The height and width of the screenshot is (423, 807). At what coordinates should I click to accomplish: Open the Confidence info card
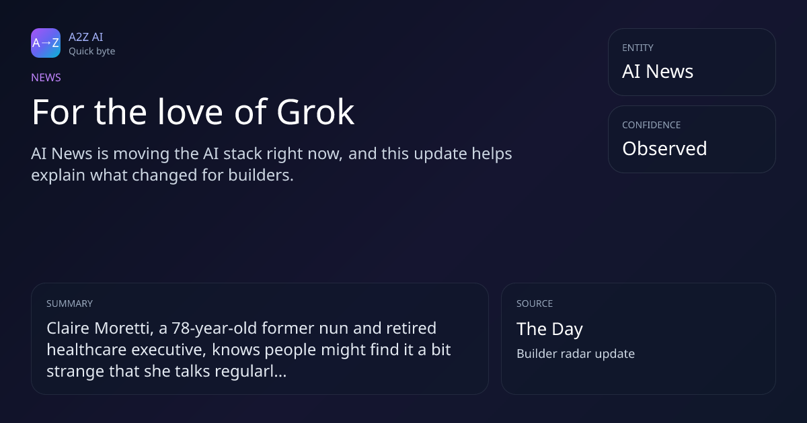pos(691,139)
